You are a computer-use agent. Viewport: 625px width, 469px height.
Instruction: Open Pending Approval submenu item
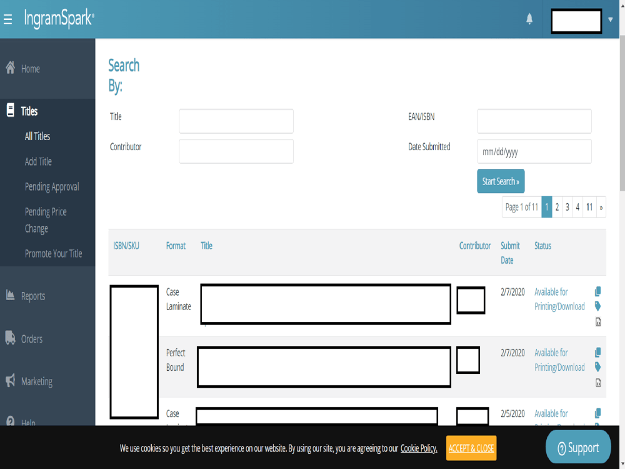click(x=52, y=186)
